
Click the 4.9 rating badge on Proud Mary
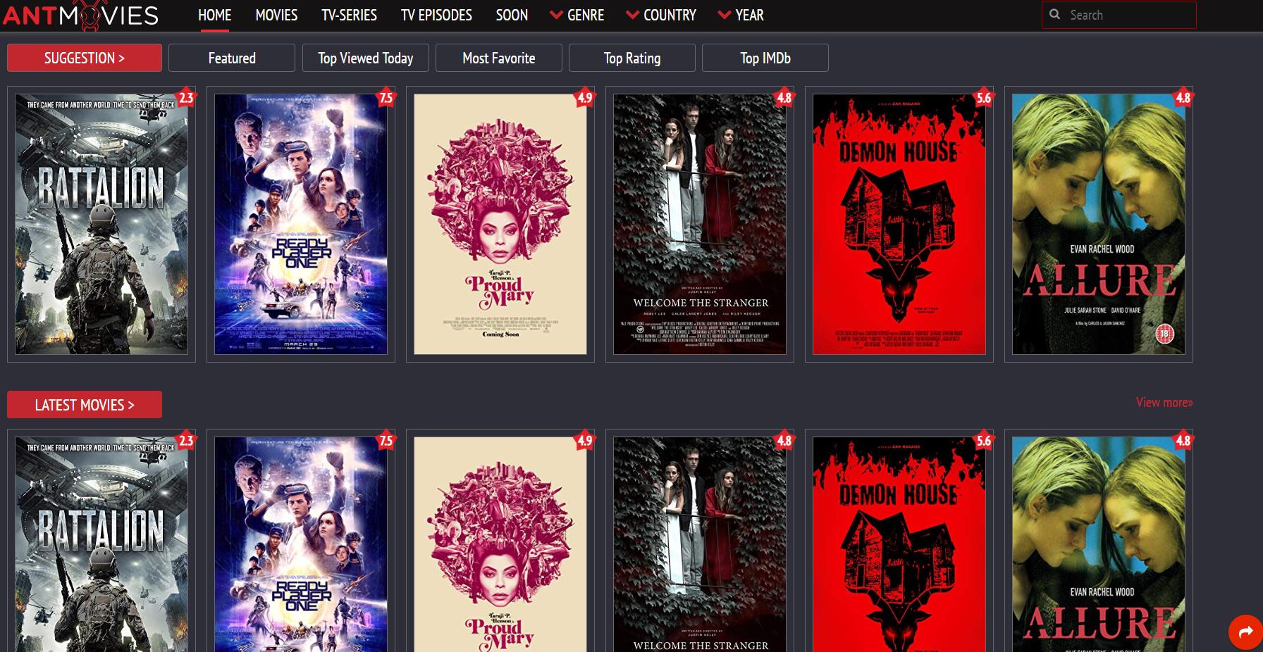tap(585, 99)
